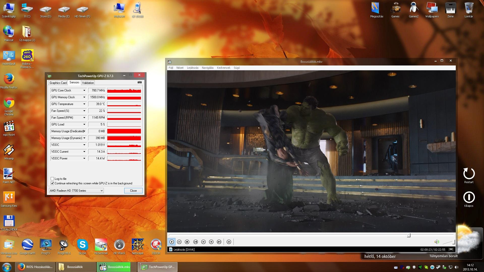Switch to Bosszúállók folder taskbar item
484x272 pixels.
tap(76, 267)
